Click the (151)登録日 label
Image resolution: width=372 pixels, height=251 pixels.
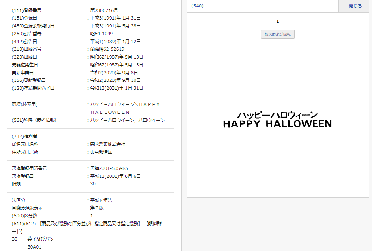tap(25, 18)
